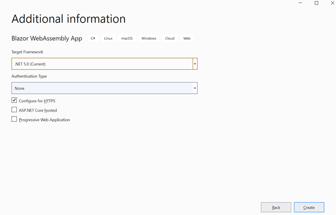Click the Linux platform tag
Image resolution: width=336 pixels, height=215 pixels.
click(108, 38)
